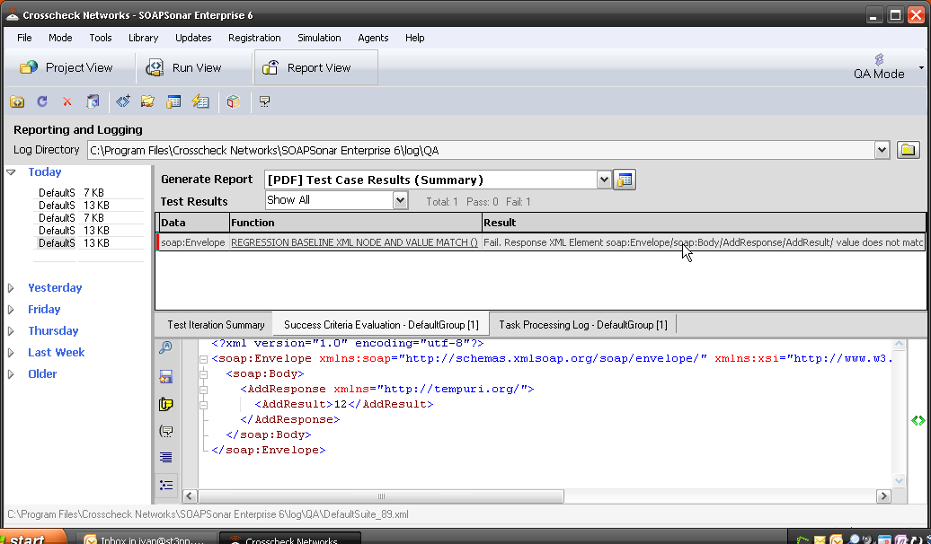Open the Test Results Show All dropdown

tap(400, 200)
